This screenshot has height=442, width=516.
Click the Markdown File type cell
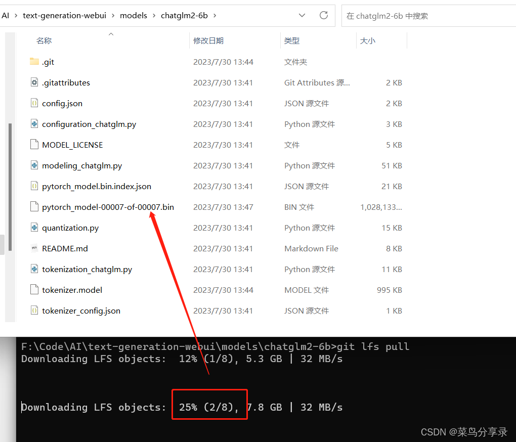pyautogui.click(x=311, y=248)
